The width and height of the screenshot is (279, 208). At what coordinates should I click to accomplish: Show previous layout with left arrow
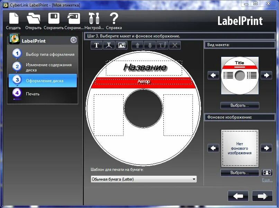[x=213, y=75]
